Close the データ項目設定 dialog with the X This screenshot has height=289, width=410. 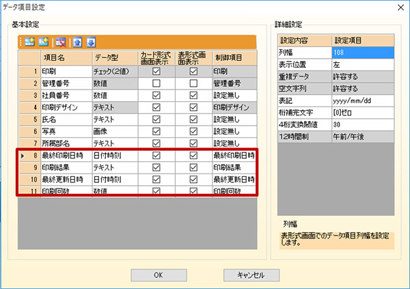point(398,8)
